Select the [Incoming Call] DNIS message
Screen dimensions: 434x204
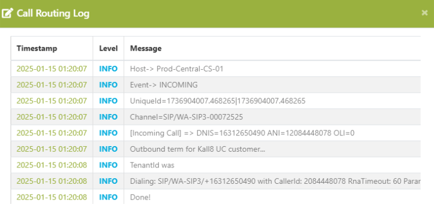(x=242, y=133)
